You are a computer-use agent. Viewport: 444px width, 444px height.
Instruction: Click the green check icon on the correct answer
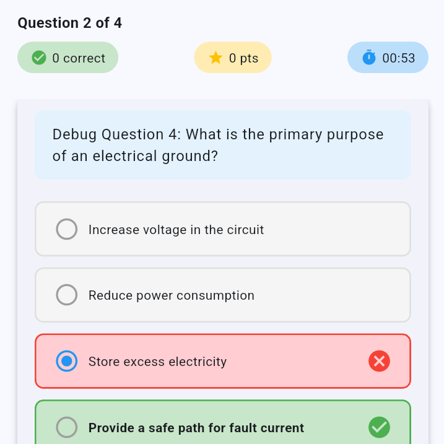coord(379,427)
